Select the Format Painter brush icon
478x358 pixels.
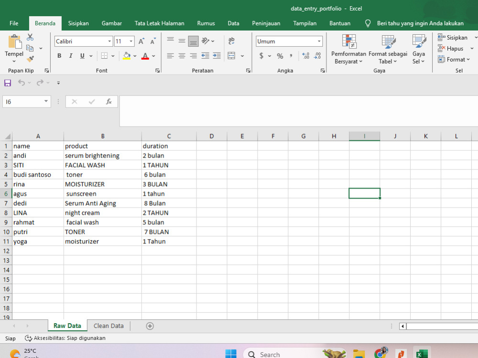30,59
